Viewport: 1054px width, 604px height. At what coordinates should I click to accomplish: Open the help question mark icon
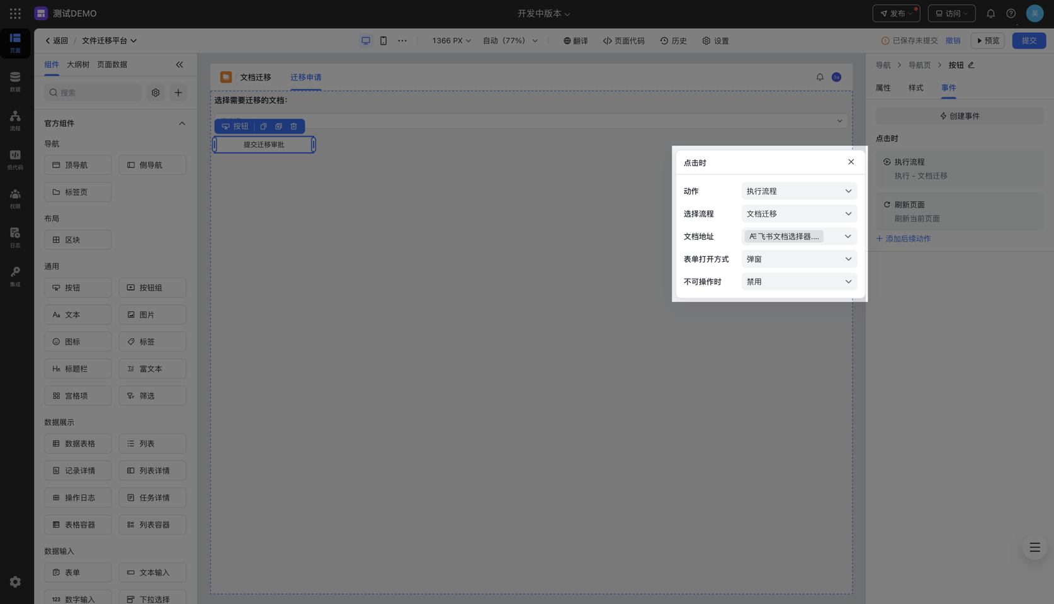[1011, 13]
